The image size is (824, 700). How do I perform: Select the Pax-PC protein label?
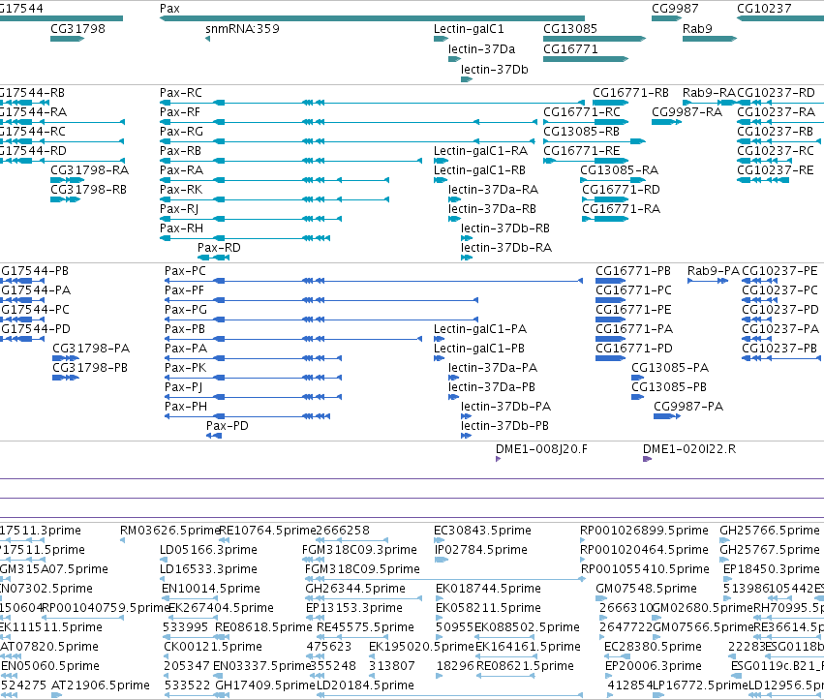click(x=186, y=271)
